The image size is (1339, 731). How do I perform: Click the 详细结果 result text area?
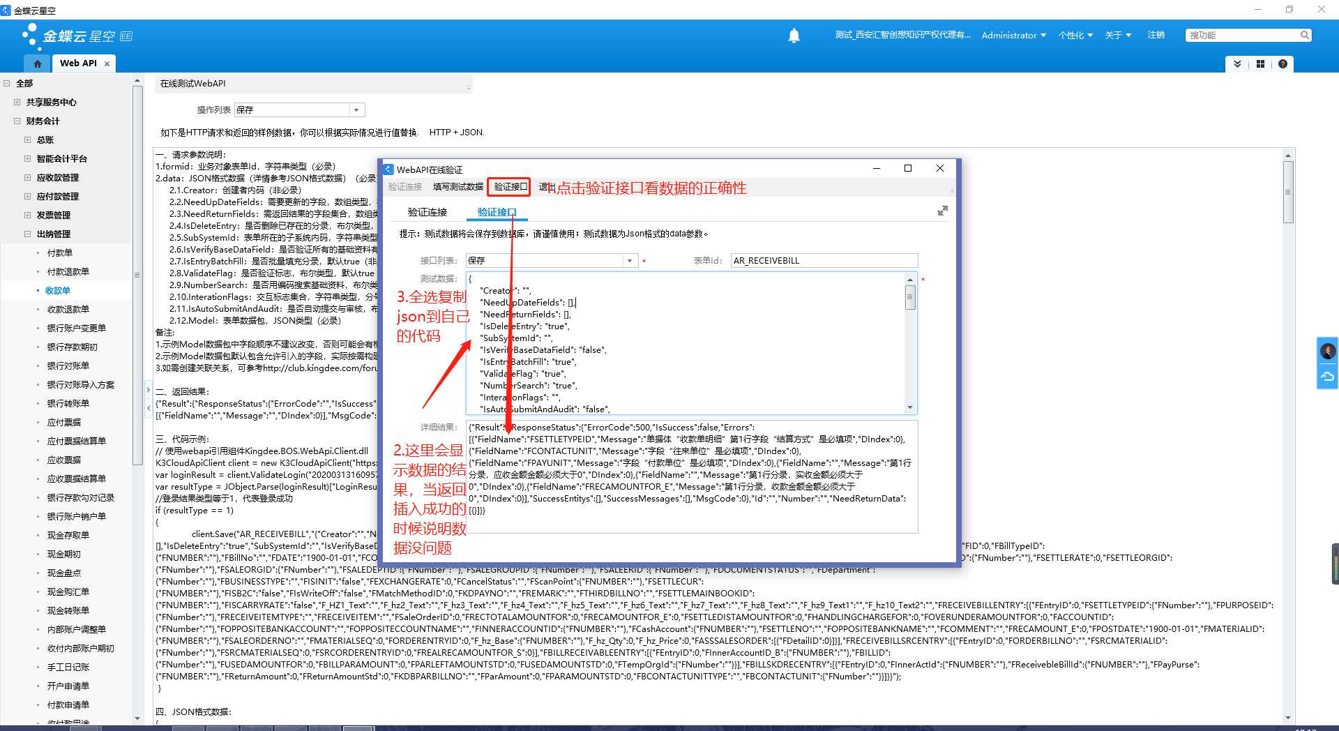pos(692,476)
